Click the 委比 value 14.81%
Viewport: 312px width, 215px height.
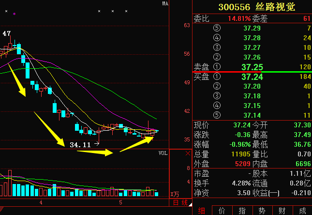(x=239, y=18)
